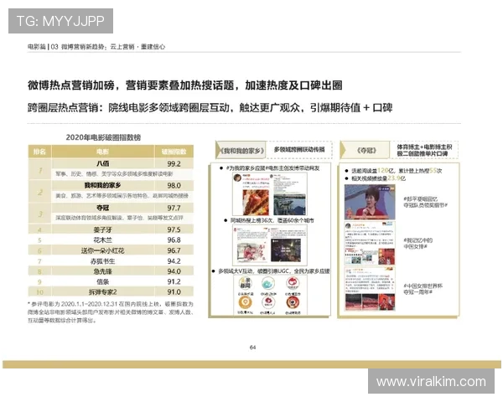This screenshot has height=402, width=503.
Task: Select table title 2020年电影破圈指数榜
Action: click(103, 137)
